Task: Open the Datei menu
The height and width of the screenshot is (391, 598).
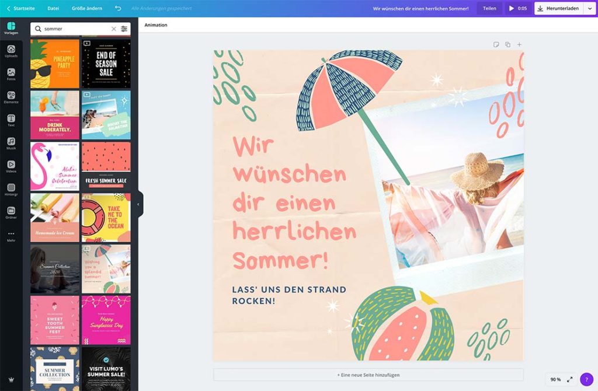Action: (x=53, y=8)
